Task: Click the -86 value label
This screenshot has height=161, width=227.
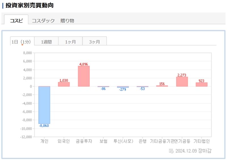Action: tap(103, 89)
